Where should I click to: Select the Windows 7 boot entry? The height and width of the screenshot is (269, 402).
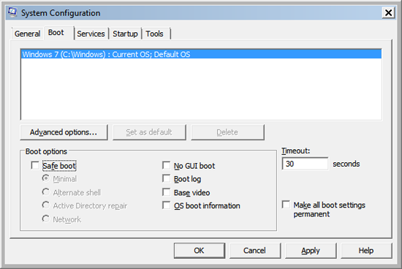click(201, 54)
